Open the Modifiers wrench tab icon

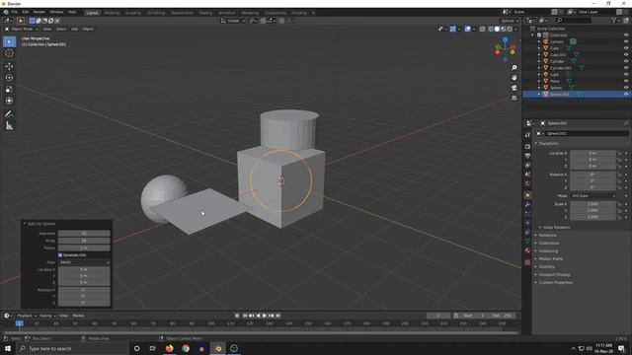(x=527, y=205)
